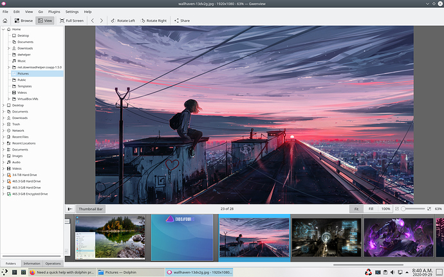
Task: Toggle the View mode button
Action: click(x=45, y=21)
